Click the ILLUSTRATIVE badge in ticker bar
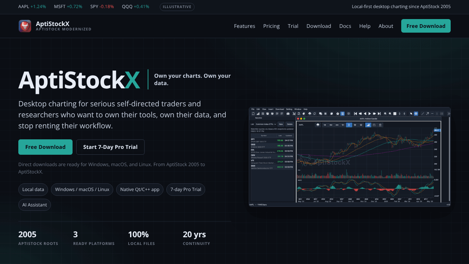 pos(177,7)
